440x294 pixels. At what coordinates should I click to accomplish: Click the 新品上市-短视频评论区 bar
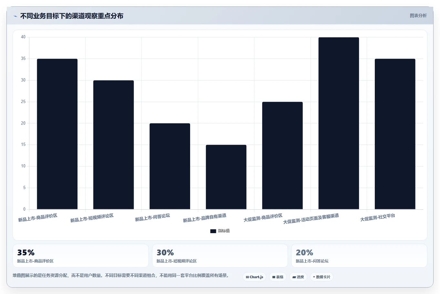point(114,145)
